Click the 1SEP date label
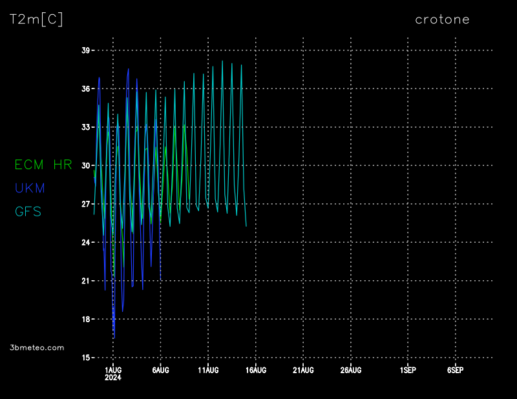 point(408,370)
